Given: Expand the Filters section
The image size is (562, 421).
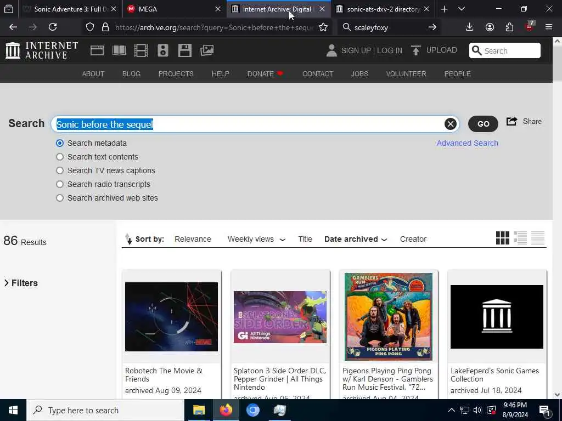Looking at the screenshot, I should click(x=21, y=283).
